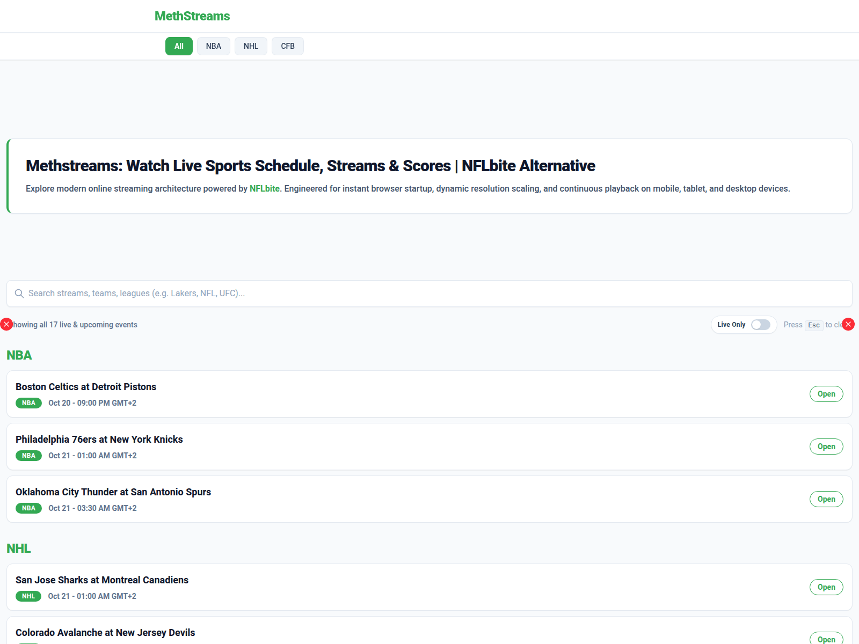Click the search magnifier icon
Screen dimensions: 859x644
tap(19, 294)
